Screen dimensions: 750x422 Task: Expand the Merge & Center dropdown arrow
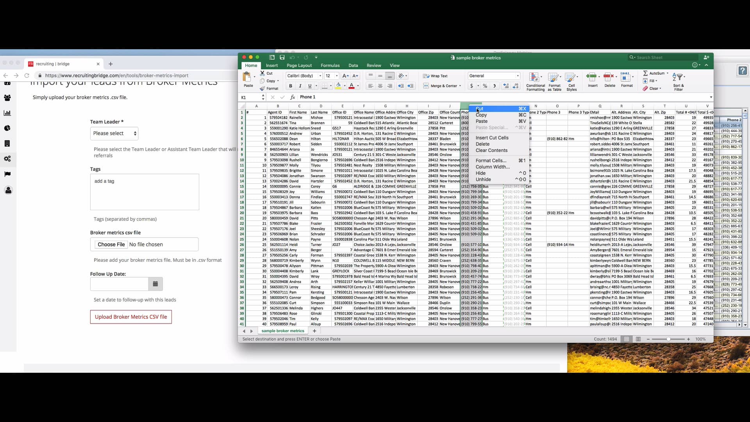click(460, 86)
